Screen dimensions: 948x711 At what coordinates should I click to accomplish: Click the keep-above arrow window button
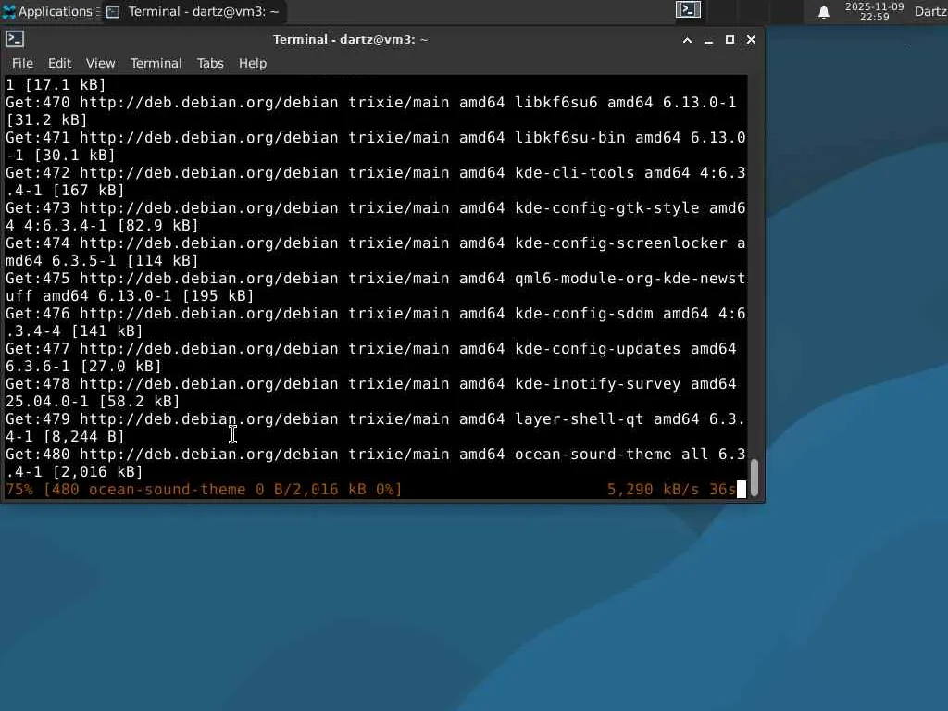click(687, 40)
